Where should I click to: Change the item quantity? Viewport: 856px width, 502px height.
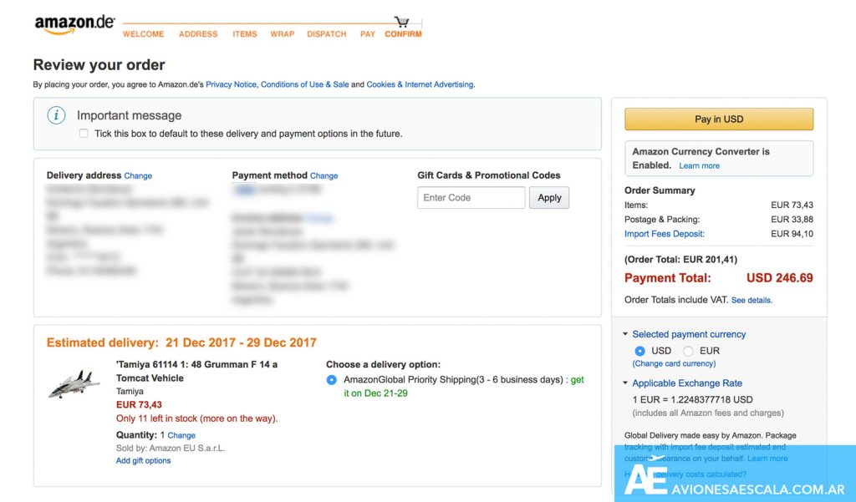[181, 435]
